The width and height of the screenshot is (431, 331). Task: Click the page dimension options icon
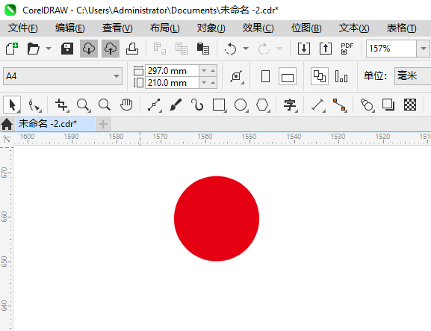coord(237,76)
